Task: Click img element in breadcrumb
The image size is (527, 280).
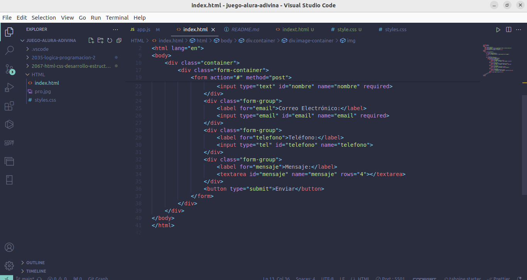Action: pos(351,40)
